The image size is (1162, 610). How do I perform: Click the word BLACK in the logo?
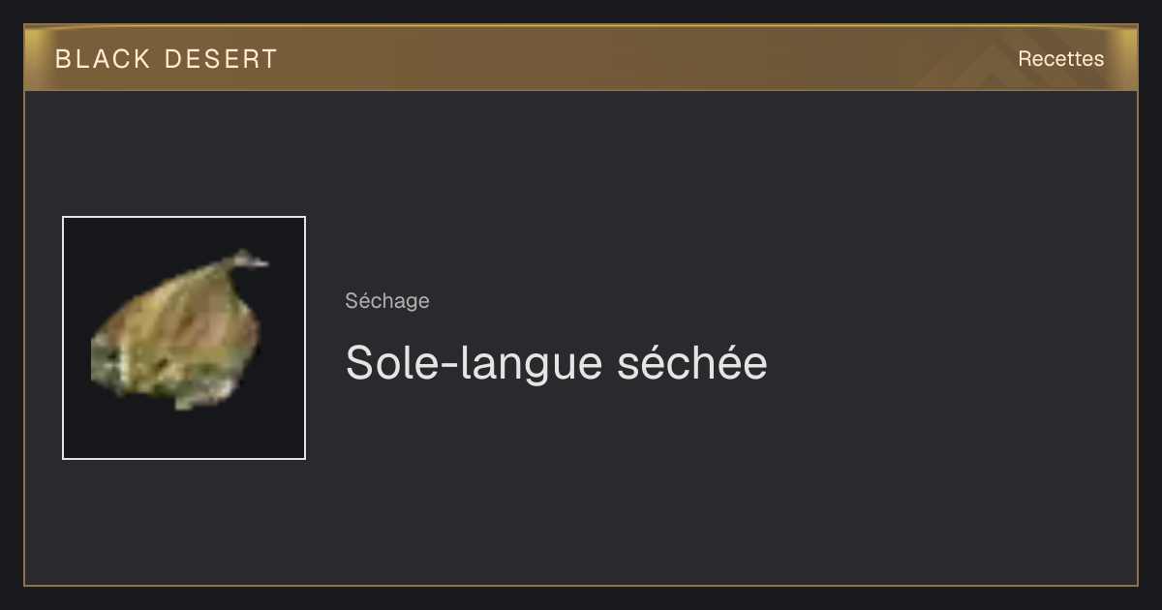[103, 59]
